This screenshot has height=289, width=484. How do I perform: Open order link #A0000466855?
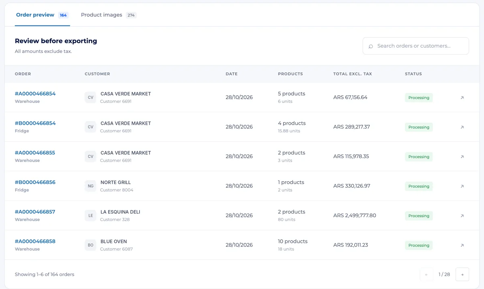pyautogui.click(x=35, y=153)
